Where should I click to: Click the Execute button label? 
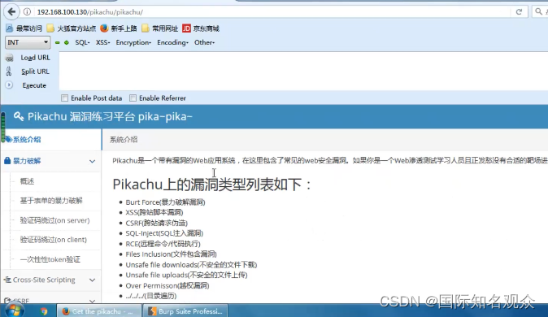click(x=34, y=85)
